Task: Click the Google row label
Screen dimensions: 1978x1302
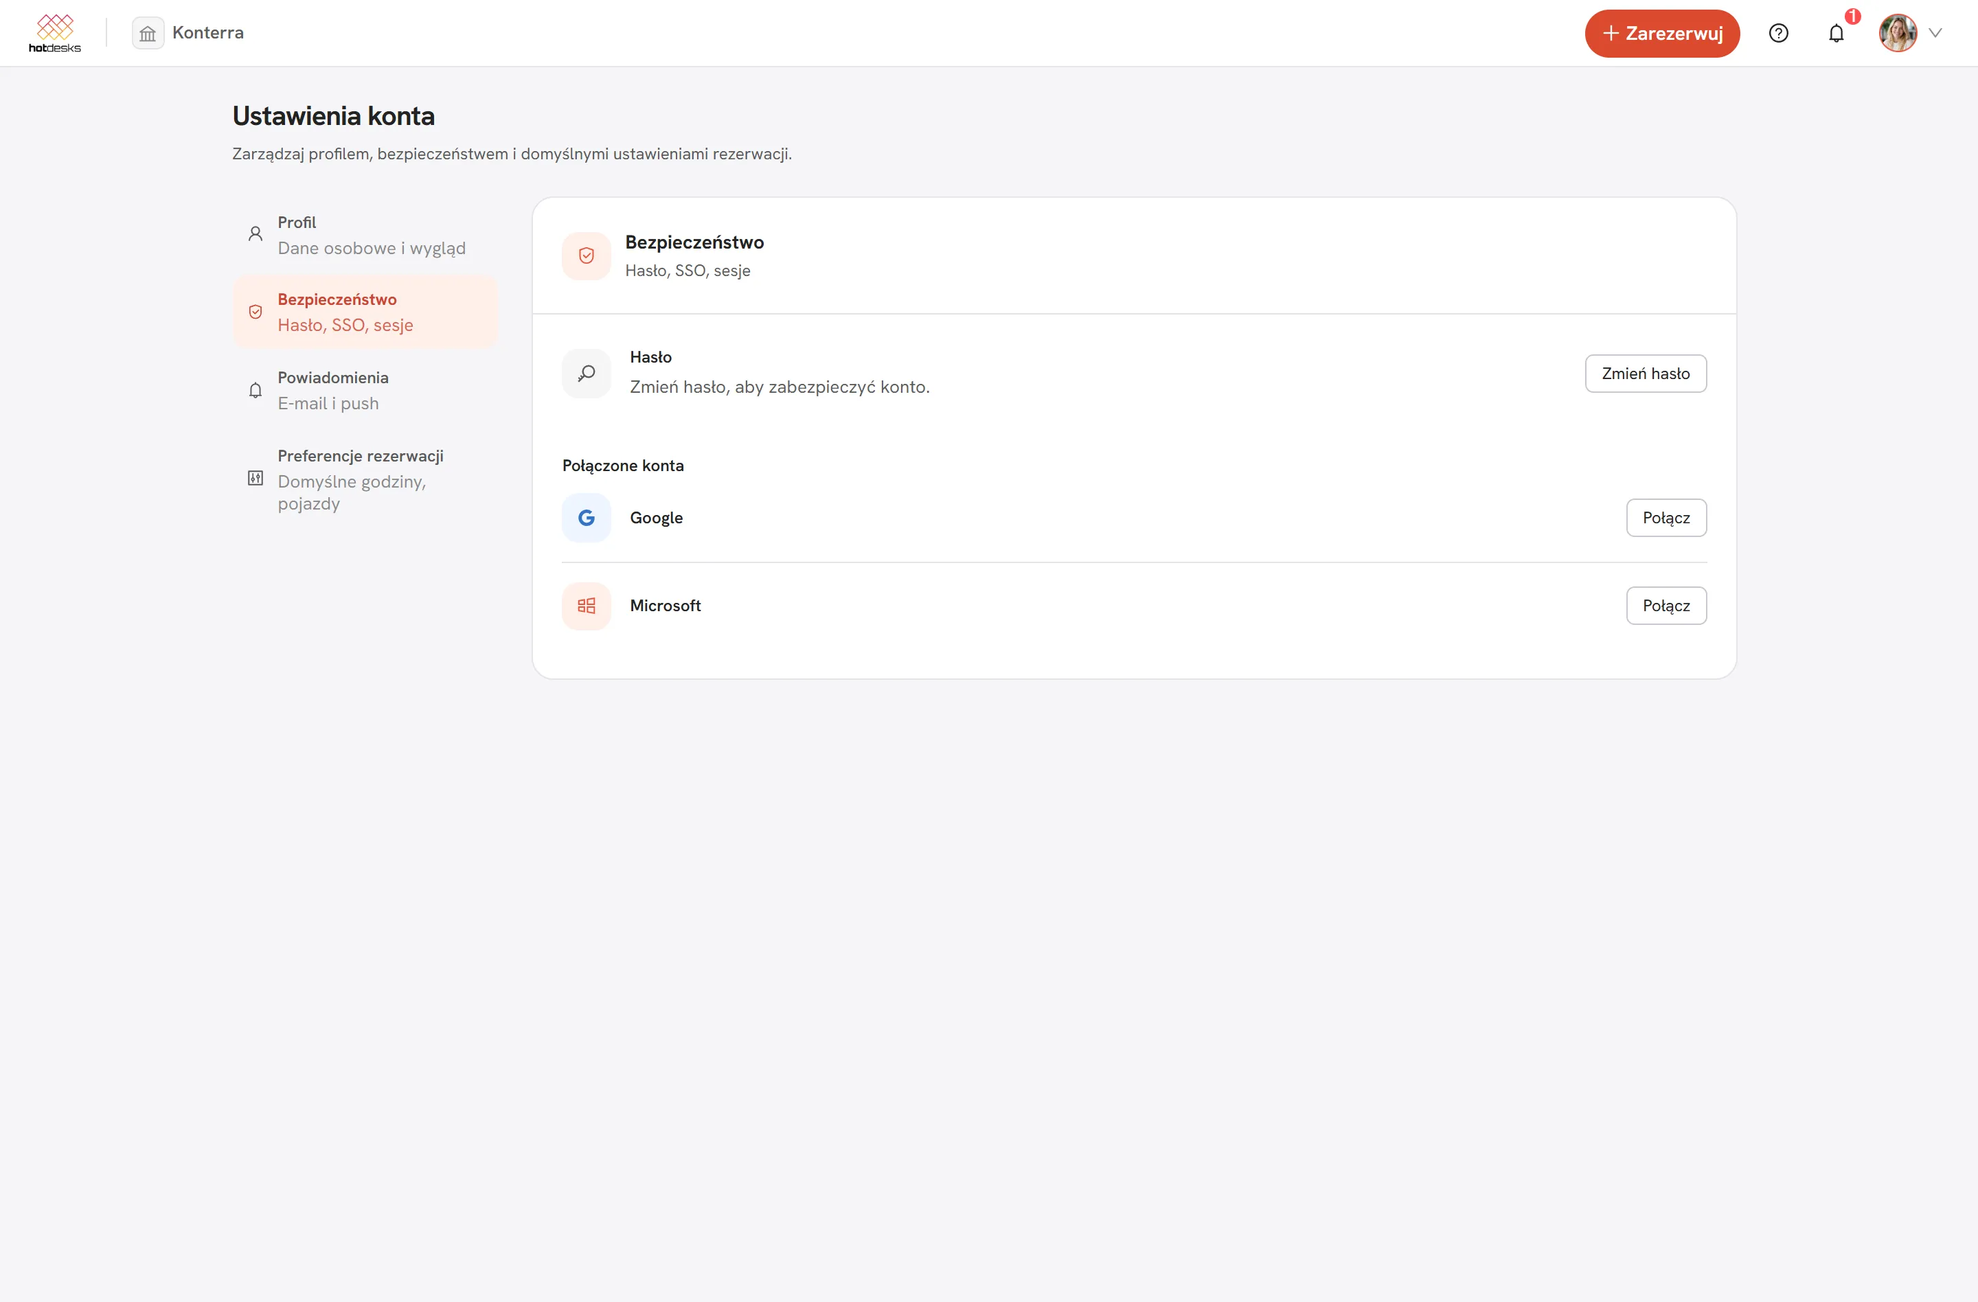Action: click(x=656, y=518)
